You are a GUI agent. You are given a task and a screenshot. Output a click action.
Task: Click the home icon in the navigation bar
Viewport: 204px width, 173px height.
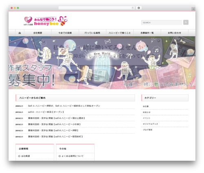20,33
